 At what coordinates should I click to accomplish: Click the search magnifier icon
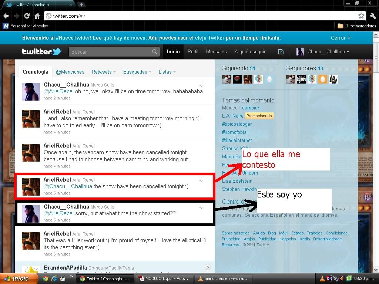(x=155, y=52)
